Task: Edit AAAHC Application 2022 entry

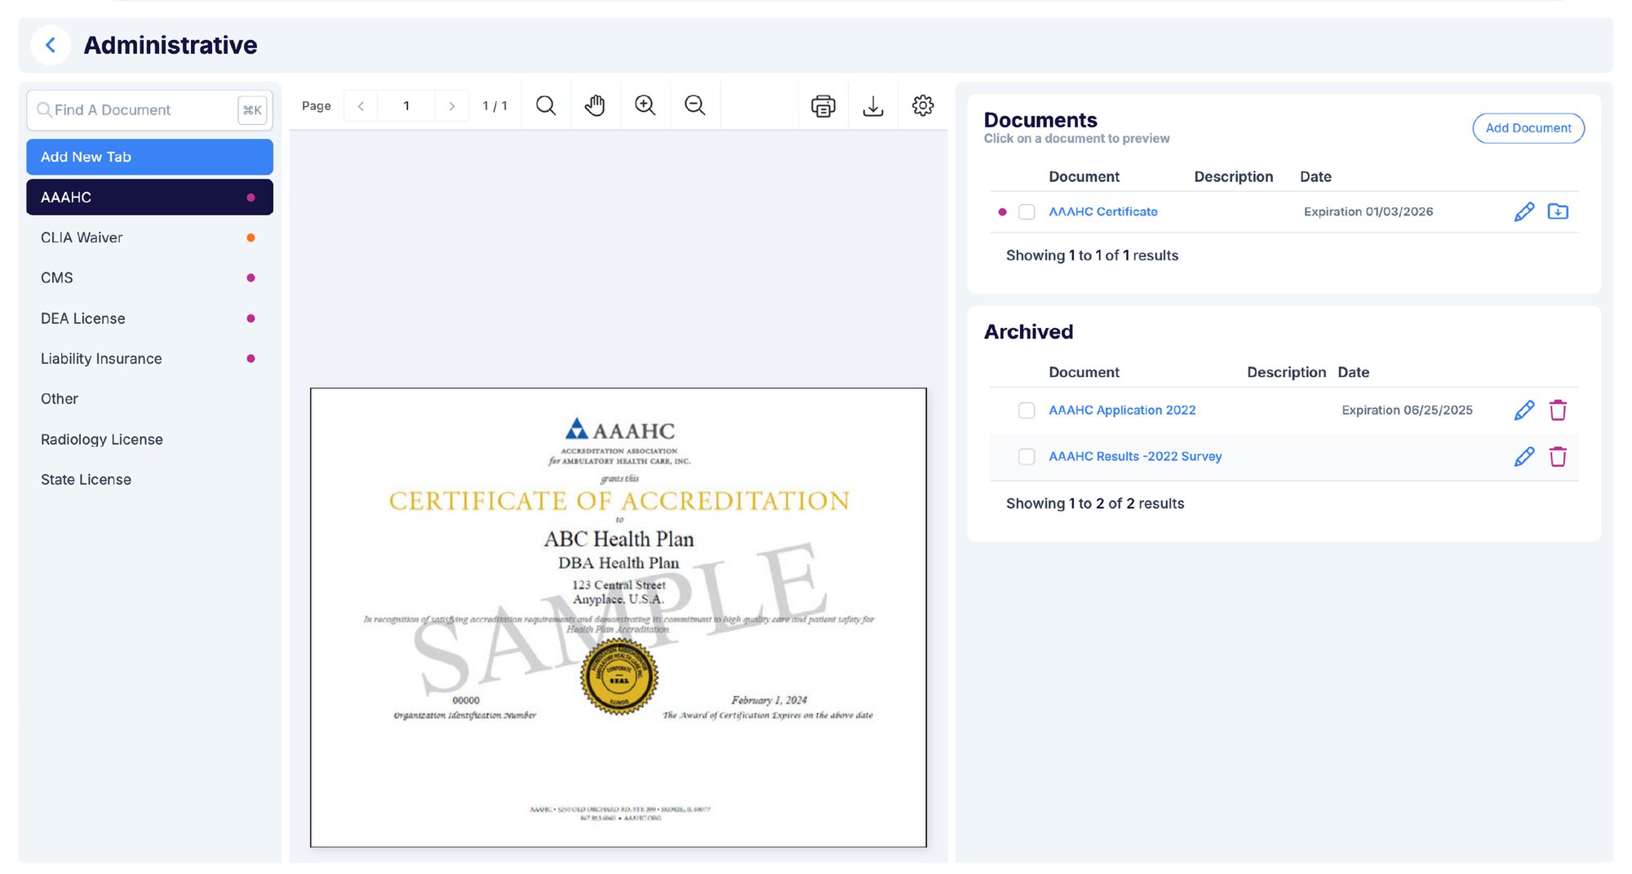Action: point(1524,410)
